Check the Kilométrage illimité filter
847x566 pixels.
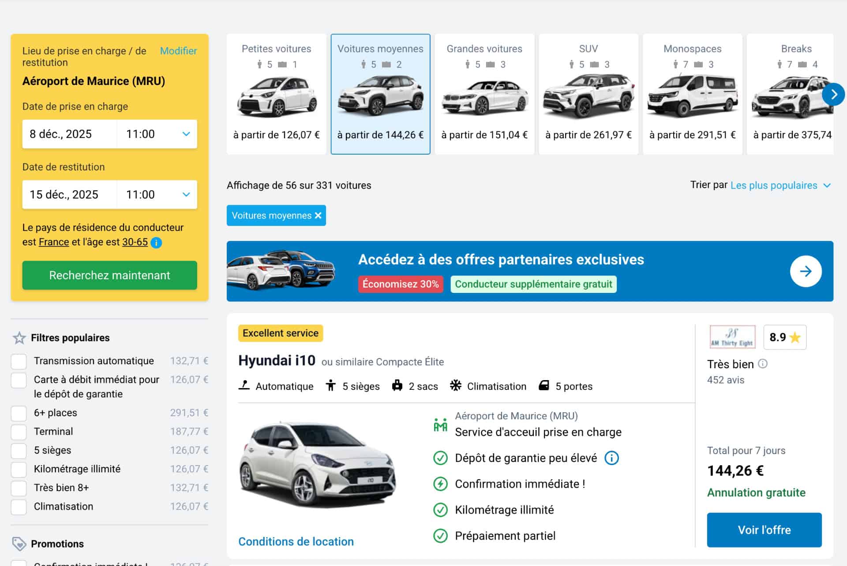[x=19, y=470]
